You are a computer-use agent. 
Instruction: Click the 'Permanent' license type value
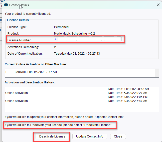point(62,27)
